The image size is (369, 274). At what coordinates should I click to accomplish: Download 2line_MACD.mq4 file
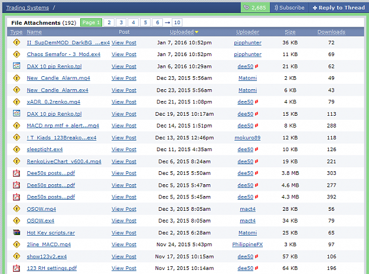click(x=49, y=244)
